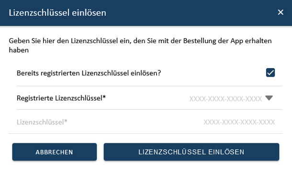Dismiss the dialog using the white X icon
The width and height of the screenshot is (292, 173).
(281, 12)
